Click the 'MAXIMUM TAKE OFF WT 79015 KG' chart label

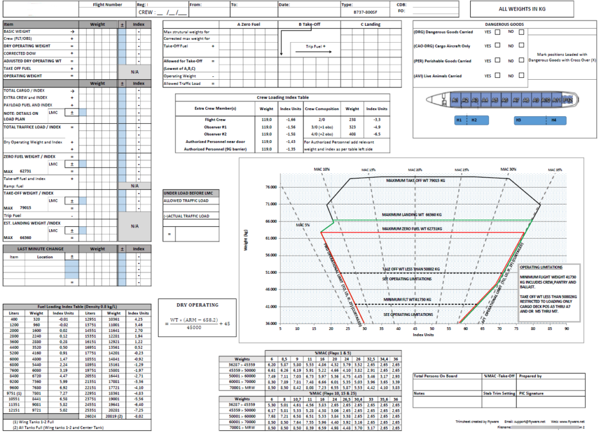click(x=416, y=181)
